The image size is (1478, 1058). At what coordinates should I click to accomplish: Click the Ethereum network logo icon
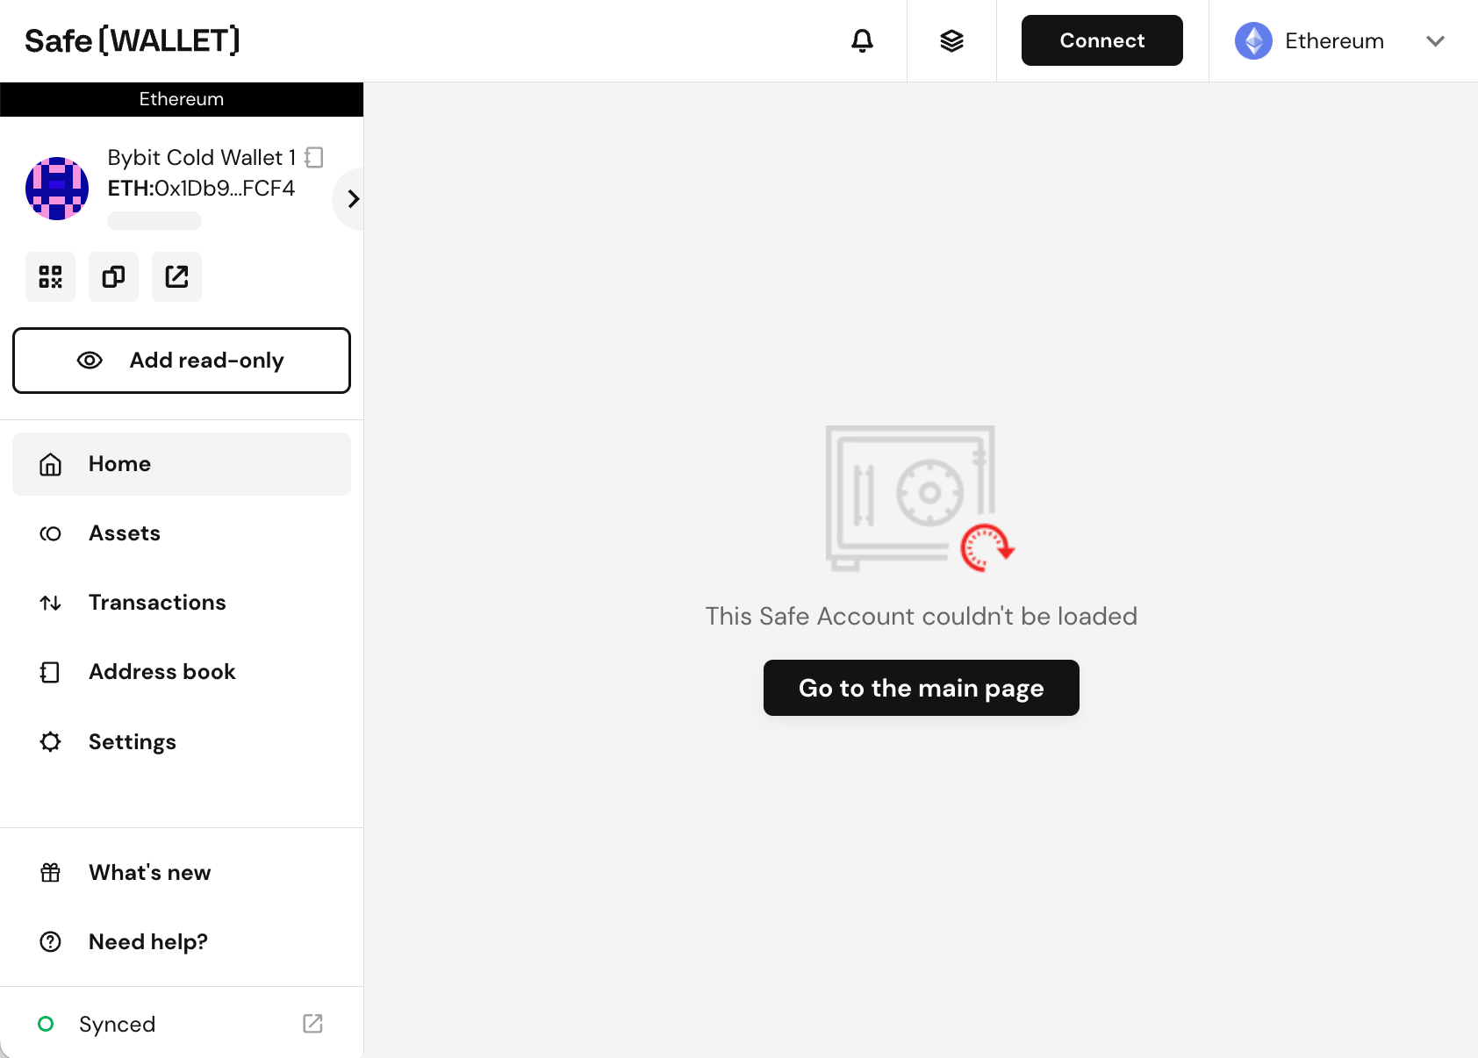pyautogui.click(x=1254, y=41)
